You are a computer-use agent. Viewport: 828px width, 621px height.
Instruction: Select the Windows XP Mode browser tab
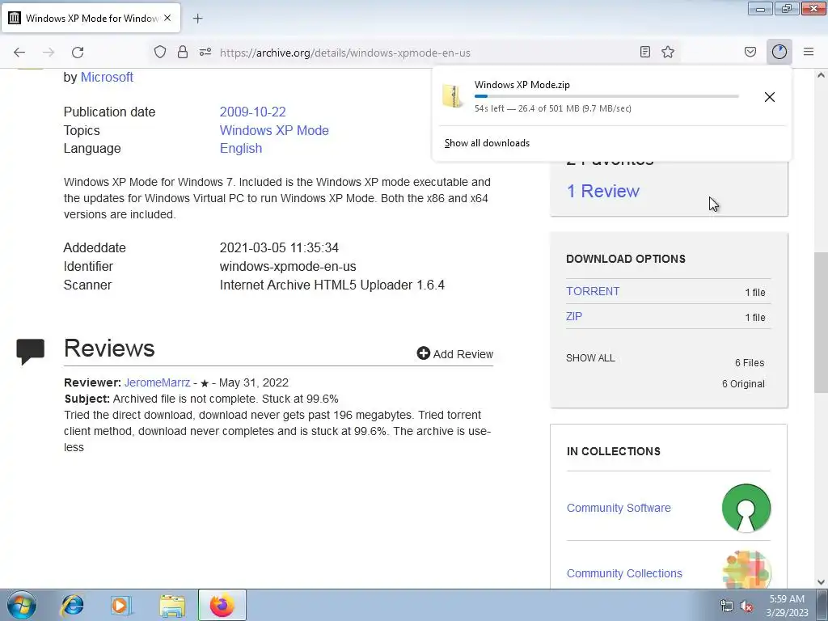(91, 18)
